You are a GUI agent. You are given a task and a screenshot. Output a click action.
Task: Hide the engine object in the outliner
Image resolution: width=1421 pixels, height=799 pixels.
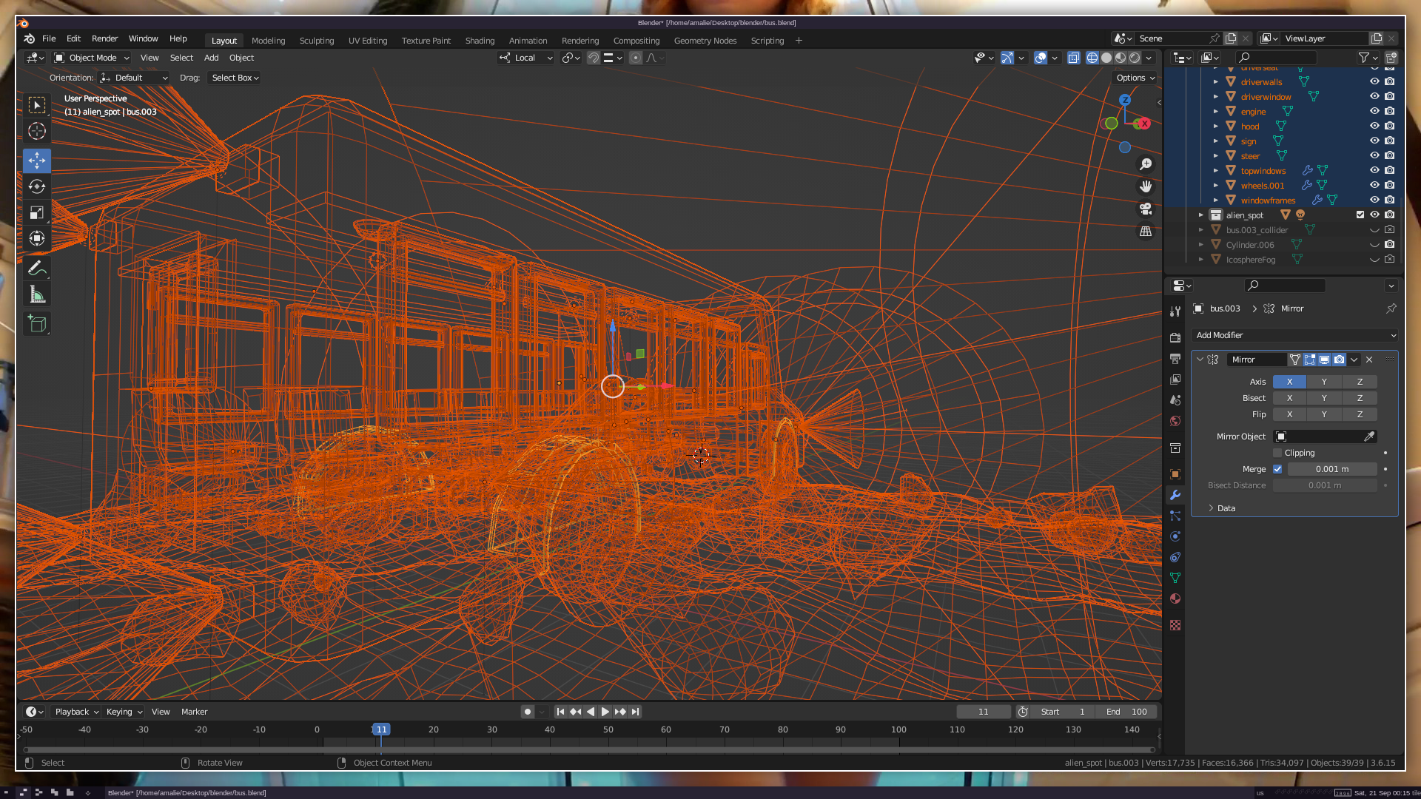[1374, 112]
